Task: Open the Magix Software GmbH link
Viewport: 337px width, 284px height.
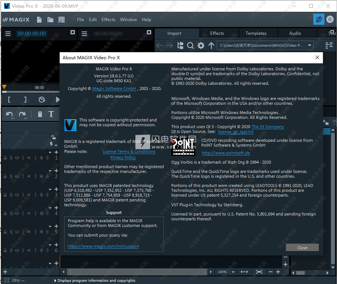Action: [114, 88]
